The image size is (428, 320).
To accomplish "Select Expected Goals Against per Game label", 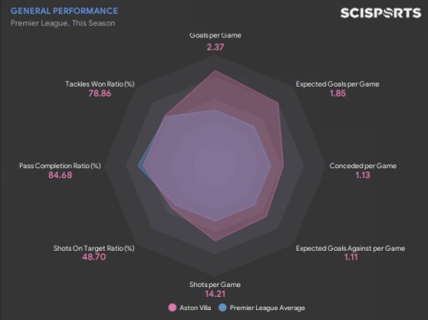I will (350, 248).
